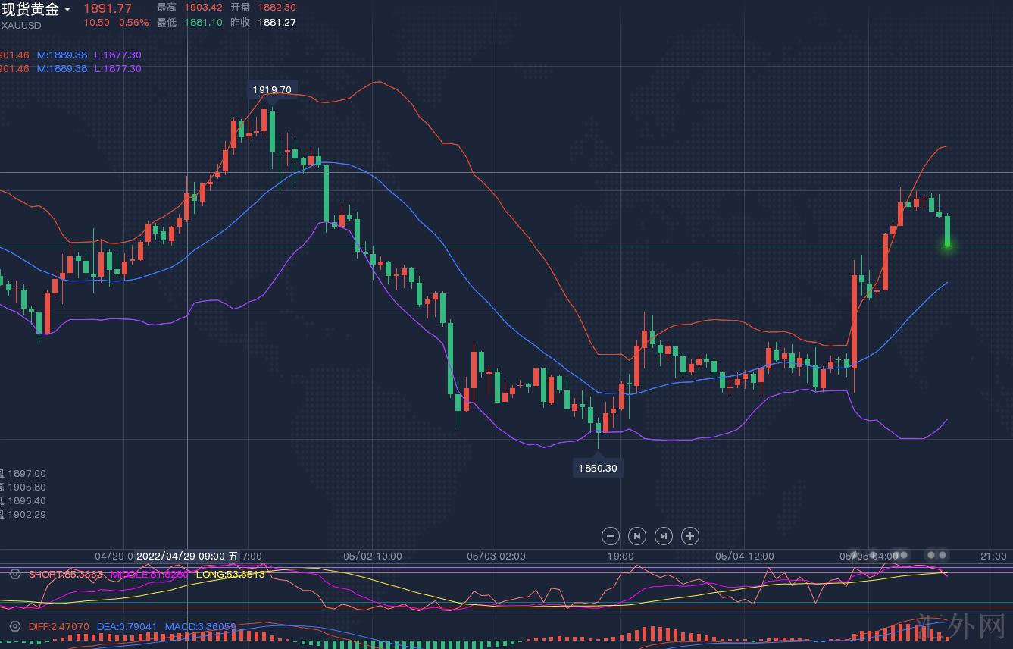
Task: Click the 1850.30 low price label
Action: coord(598,468)
